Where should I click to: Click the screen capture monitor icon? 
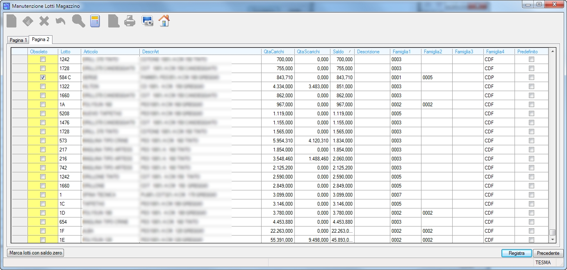click(148, 21)
